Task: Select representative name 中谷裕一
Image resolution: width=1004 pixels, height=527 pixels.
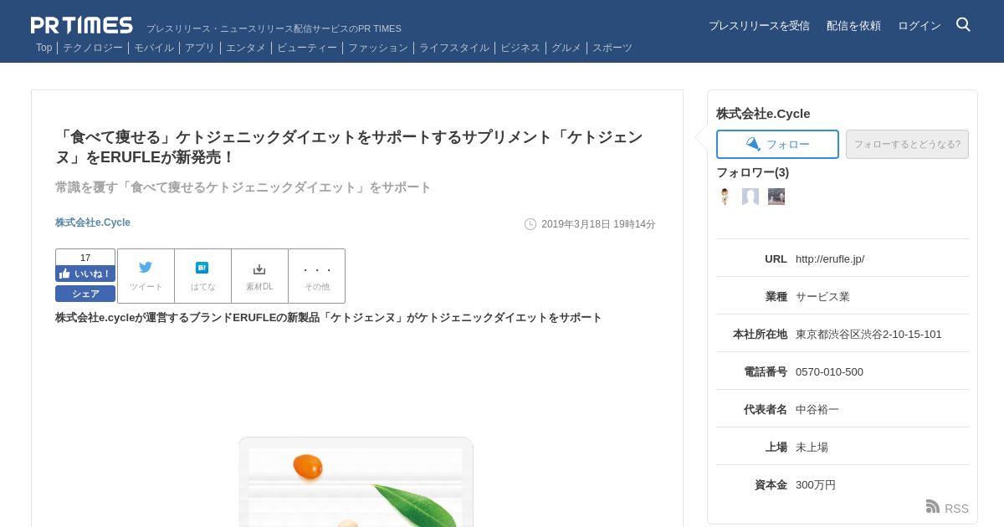Action: [x=817, y=410]
